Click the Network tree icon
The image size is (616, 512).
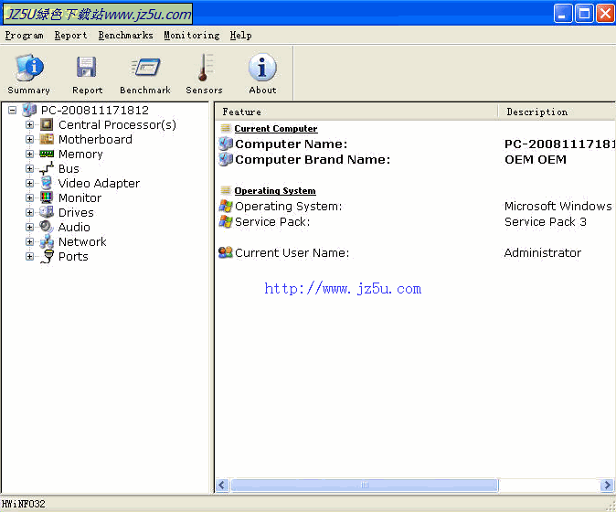pos(47,241)
